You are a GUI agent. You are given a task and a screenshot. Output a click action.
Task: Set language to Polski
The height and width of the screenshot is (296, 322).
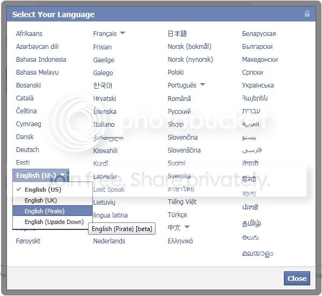[175, 73]
